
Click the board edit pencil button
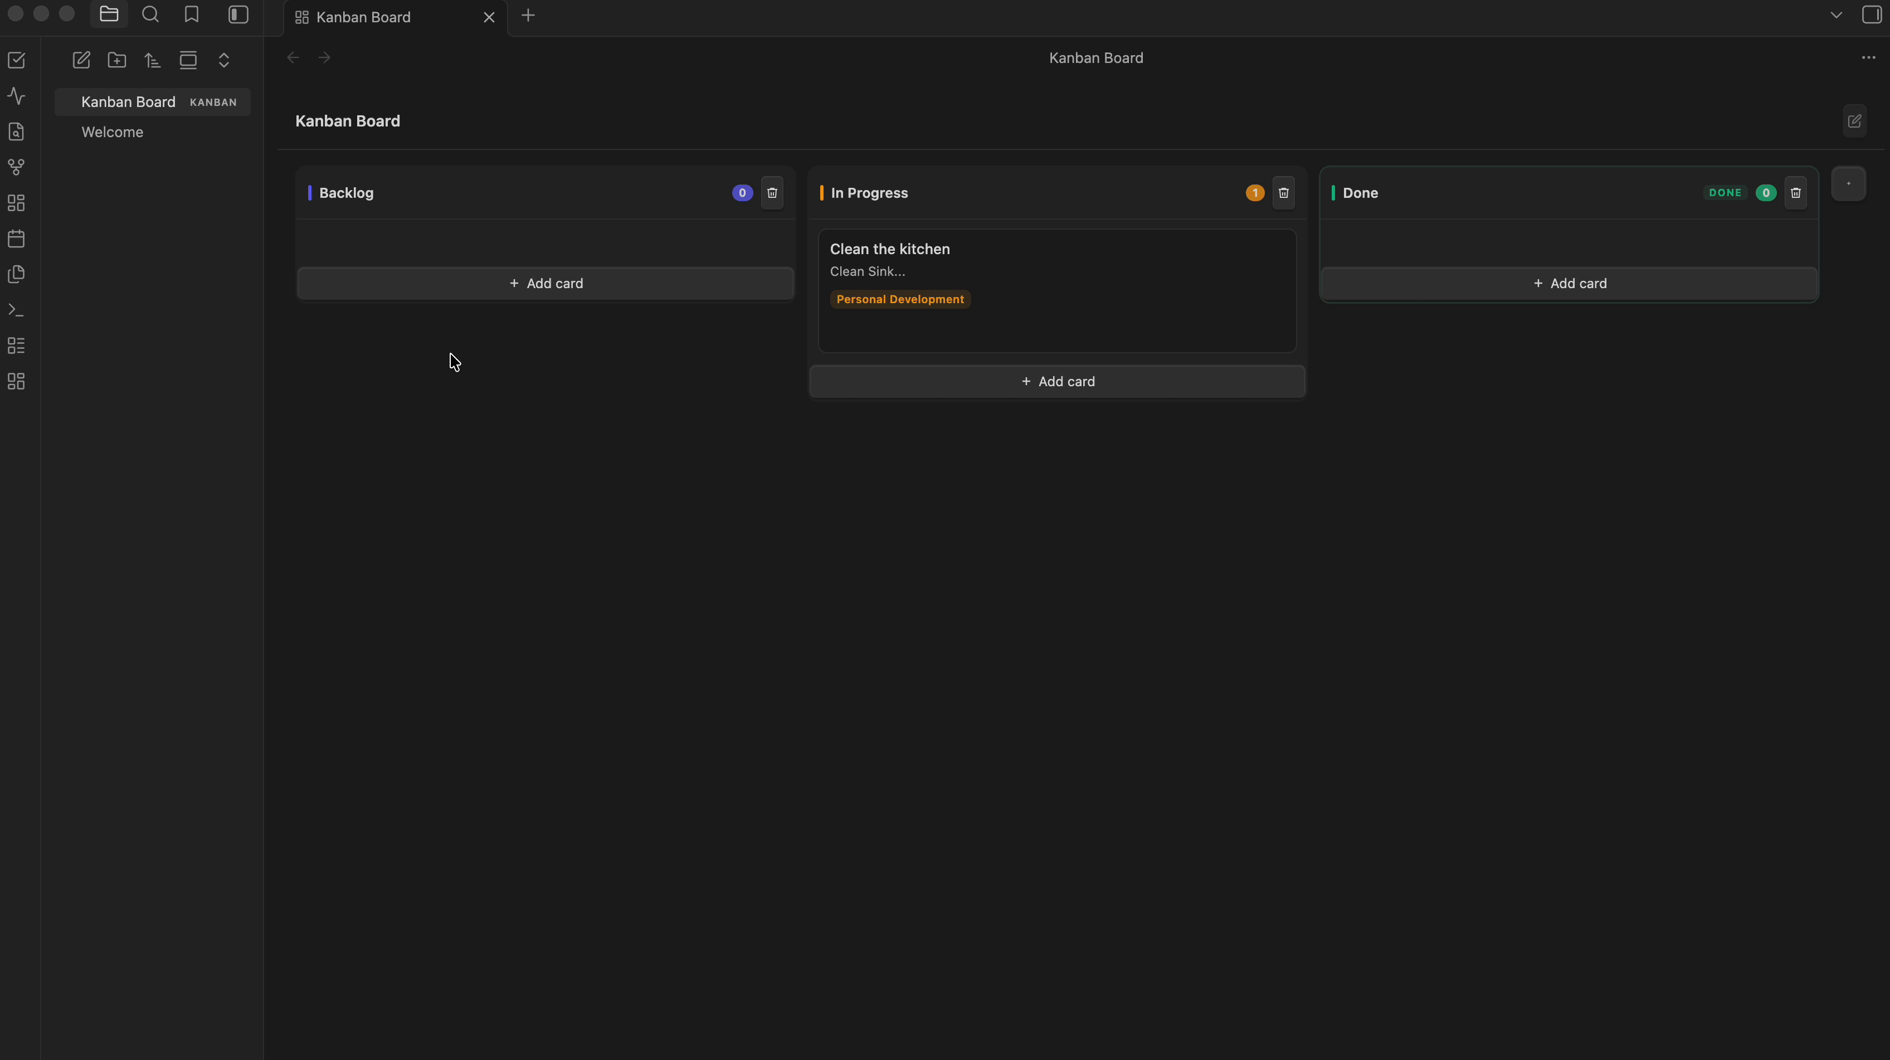(1855, 121)
